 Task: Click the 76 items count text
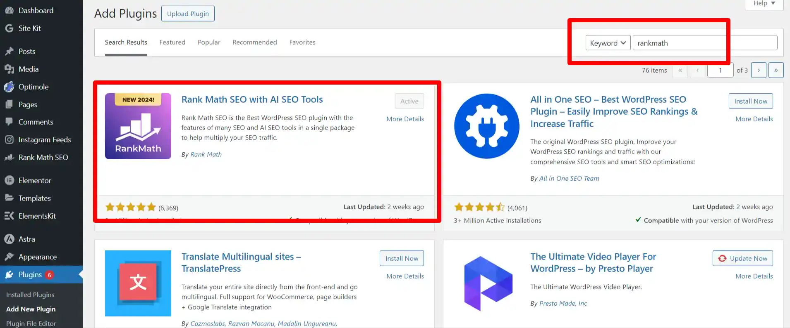pos(654,70)
